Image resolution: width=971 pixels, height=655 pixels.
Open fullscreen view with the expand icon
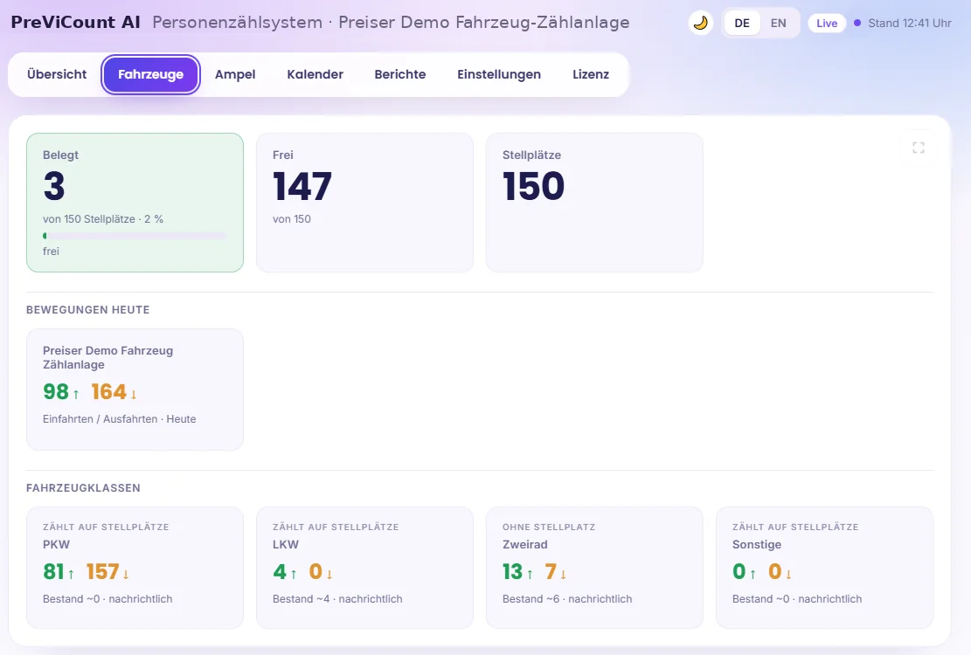pos(919,148)
